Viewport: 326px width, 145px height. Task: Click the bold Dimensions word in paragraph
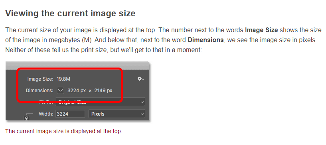(205, 40)
